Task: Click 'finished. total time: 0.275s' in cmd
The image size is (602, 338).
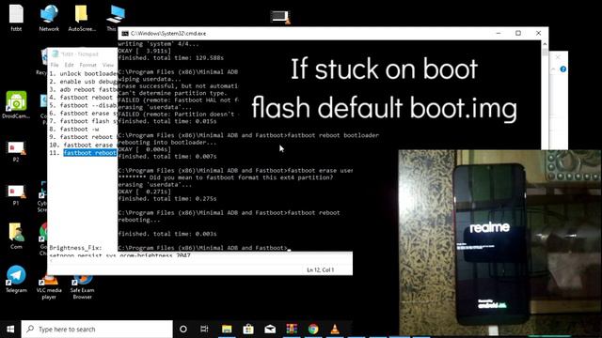Action: [167, 198]
